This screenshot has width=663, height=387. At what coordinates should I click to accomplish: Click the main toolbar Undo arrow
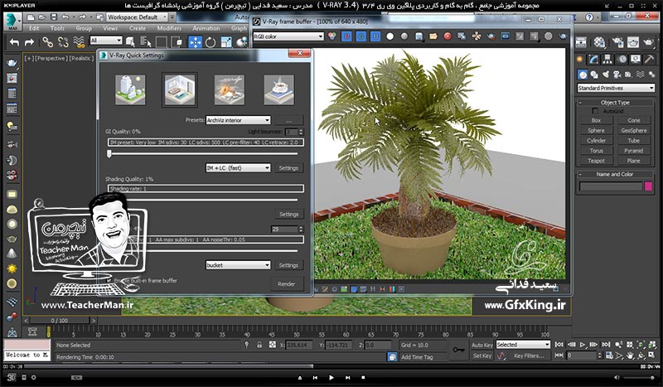tap(14, 42)
